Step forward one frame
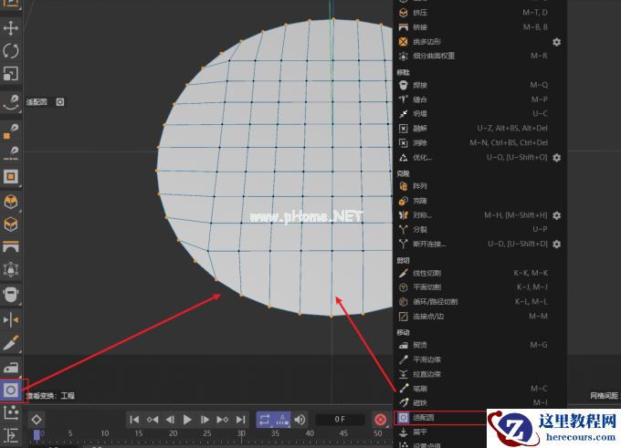This screenshot has width=621, height=448. 205,420
